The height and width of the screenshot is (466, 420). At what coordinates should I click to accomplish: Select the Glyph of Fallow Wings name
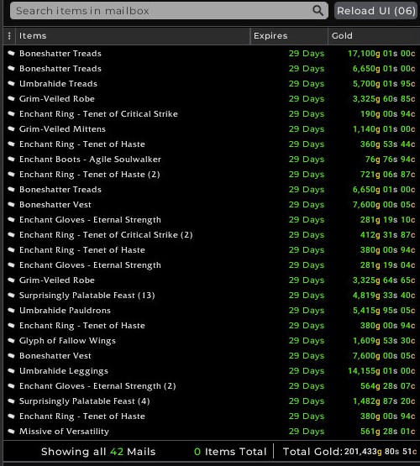(67, 341)
